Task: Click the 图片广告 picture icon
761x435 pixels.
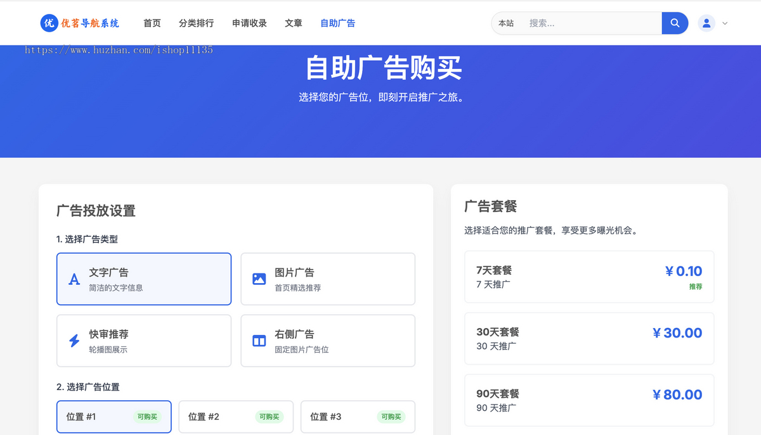Action: (259, 279)
